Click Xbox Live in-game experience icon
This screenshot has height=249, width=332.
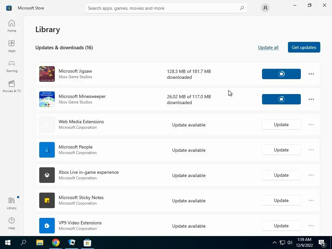tap(47, 175)
